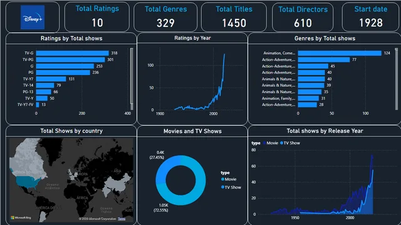
Task: Click the Genres chart vertical scrollbar
Action: pyautogui.click(x=397, y=79)
